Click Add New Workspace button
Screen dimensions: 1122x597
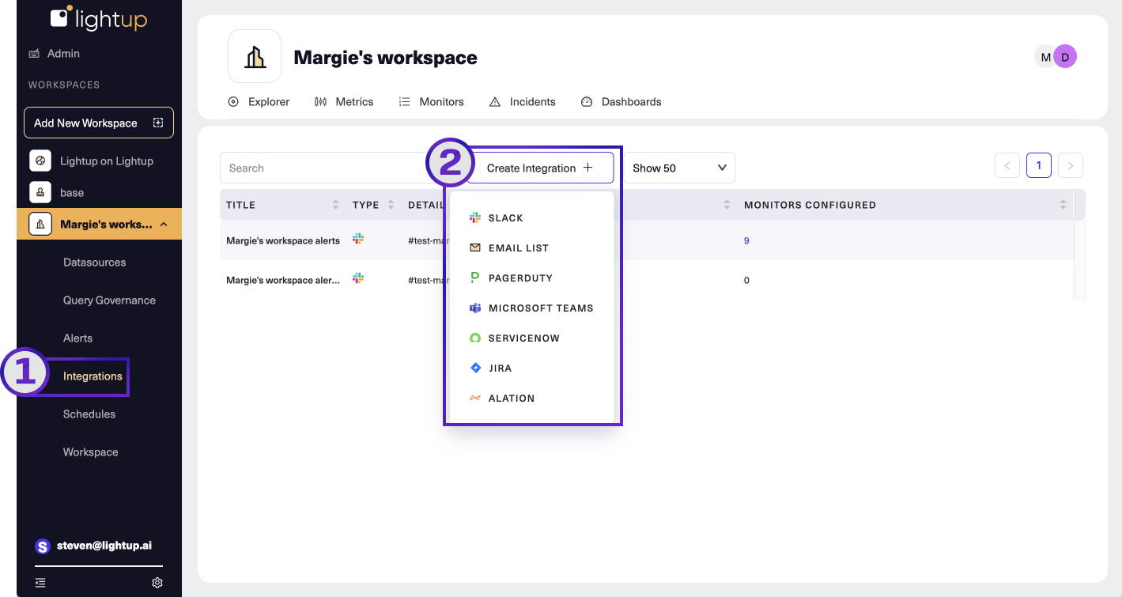[x=99, y=123]
